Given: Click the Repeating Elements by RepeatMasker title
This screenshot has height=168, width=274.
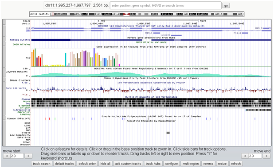Looking at the screenshot, I should click(151, 121).
